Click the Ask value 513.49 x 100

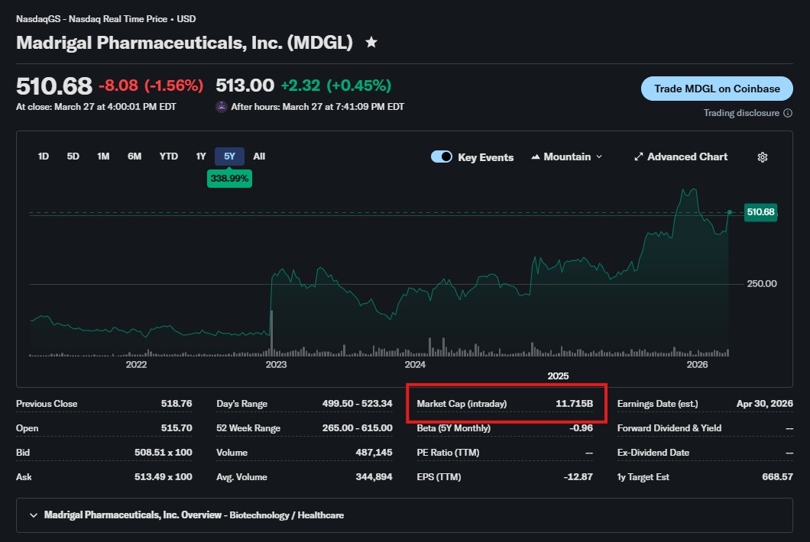[x=164, y=476]
